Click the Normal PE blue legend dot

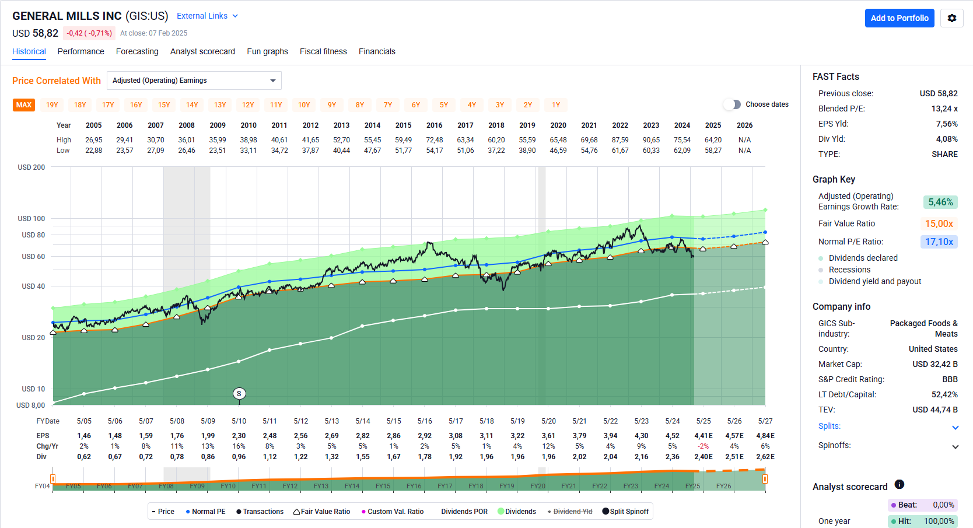pos(188,512)
